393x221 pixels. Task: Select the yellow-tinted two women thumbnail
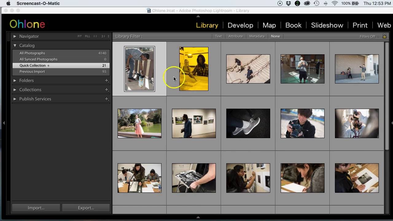pyautogui.click(x=194, y=69)
